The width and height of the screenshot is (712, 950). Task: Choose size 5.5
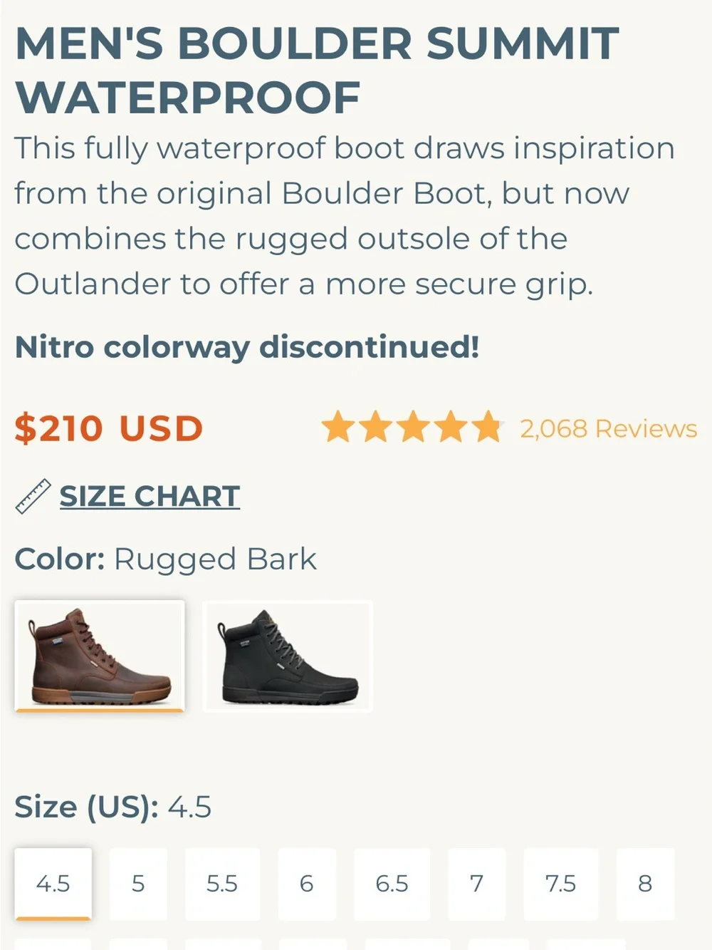(222, 884)
